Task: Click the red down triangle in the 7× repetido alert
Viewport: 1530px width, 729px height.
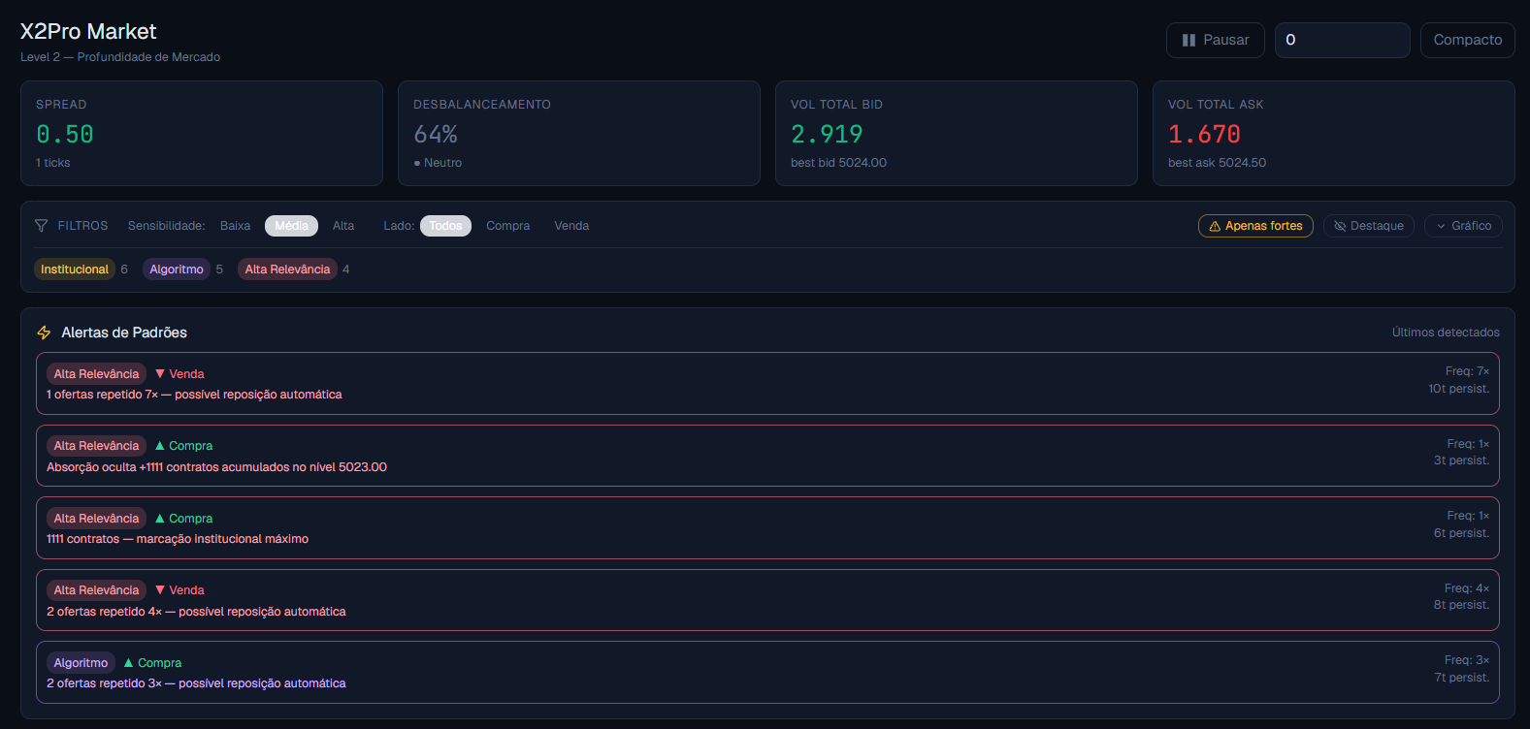Action: (160, 373)
